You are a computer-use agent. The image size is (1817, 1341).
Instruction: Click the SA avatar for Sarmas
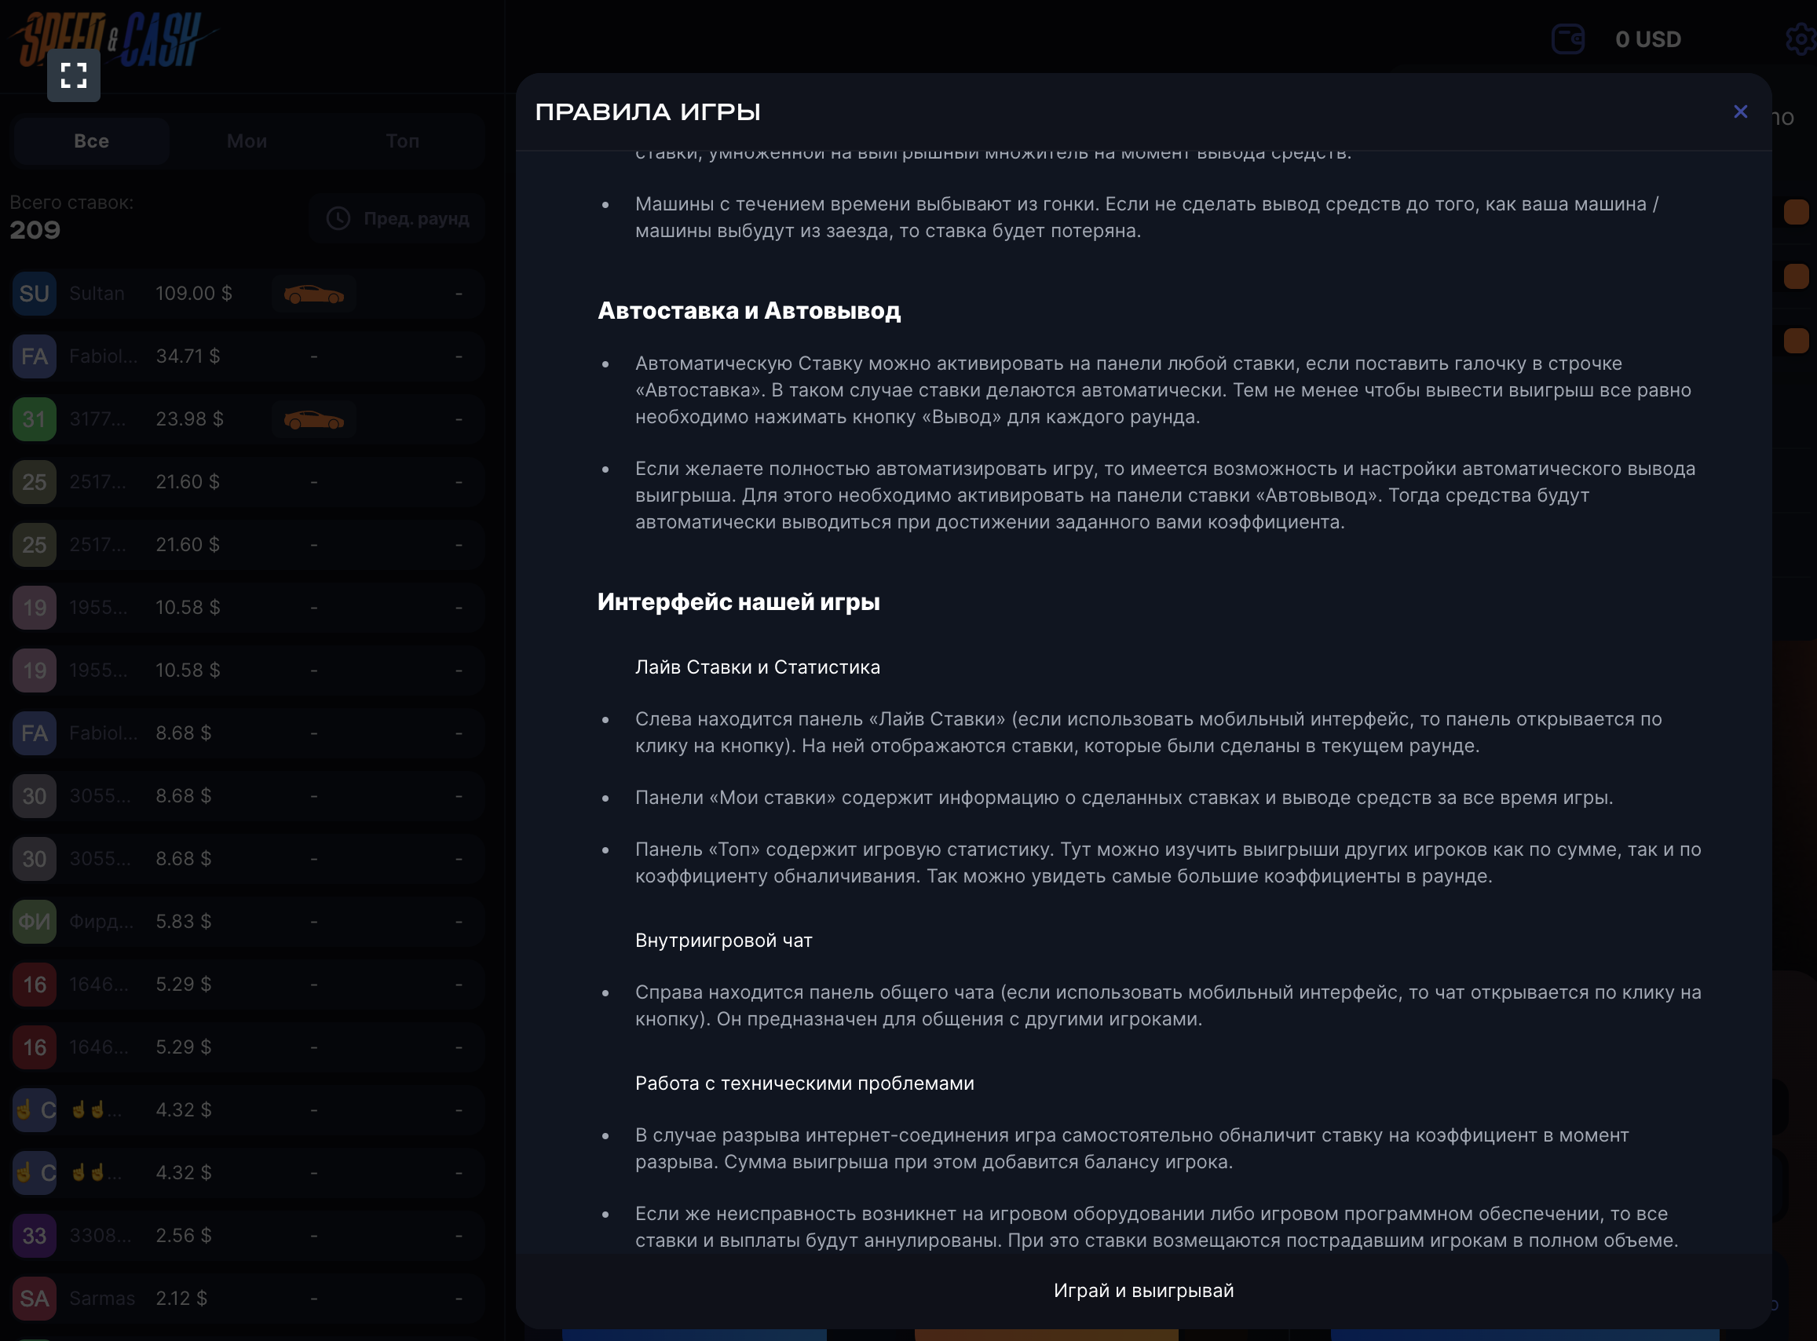34,1298
